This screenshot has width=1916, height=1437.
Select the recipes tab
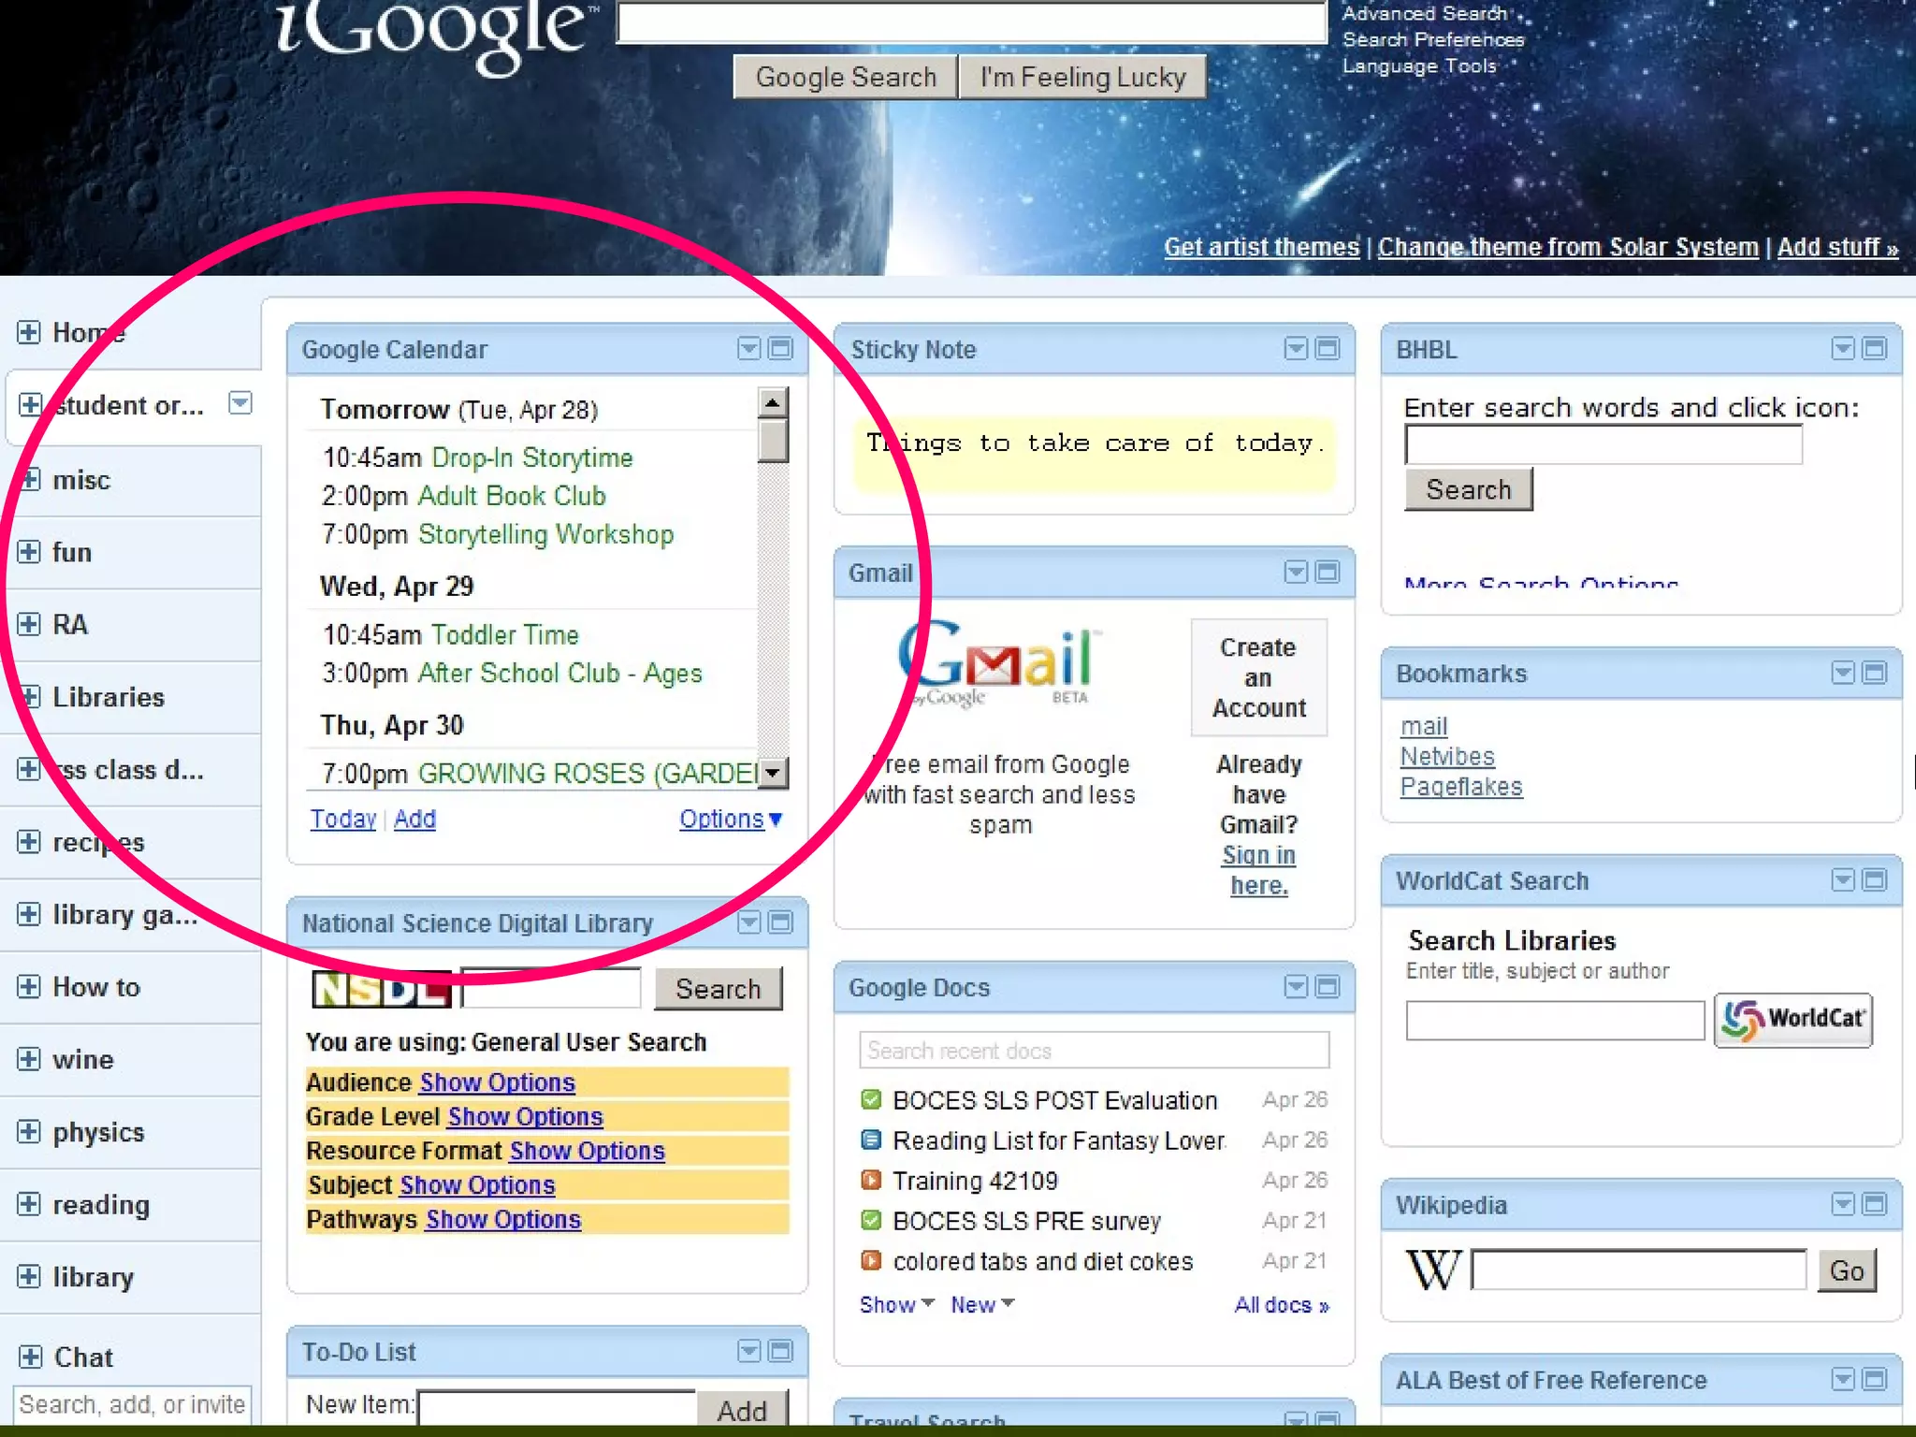click(x=98, y=842)
